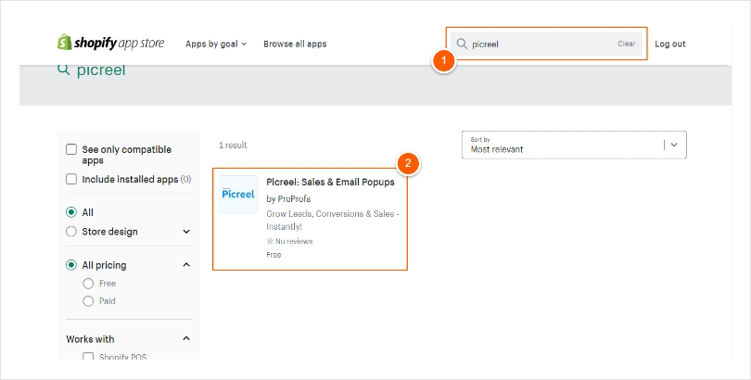This screenshot has width=751, height=380.
Task: Click the picreel search heading text
Action: click(x=101, y=70)
